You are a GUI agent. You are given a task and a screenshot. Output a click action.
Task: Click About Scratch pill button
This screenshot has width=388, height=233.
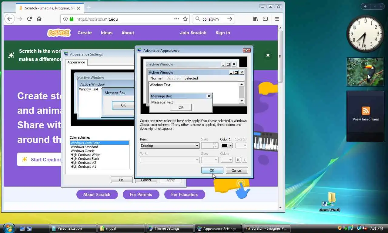pyautogui.click(x=97, y=194)
